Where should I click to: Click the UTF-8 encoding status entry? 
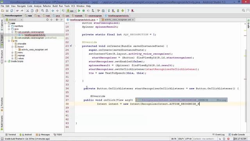point(188,139)
